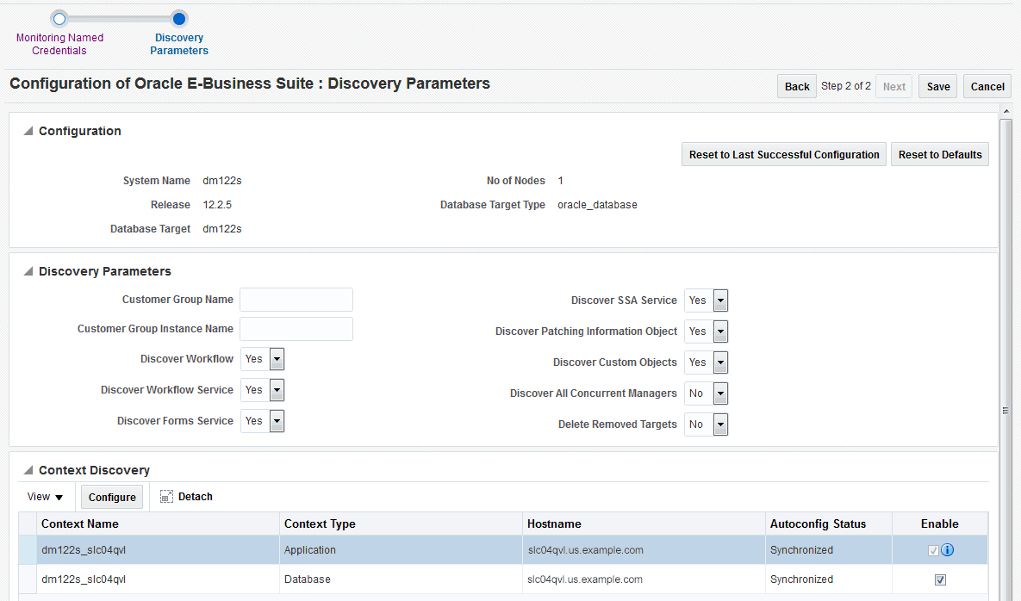Open Discover All Concurrent Managers dropdown
Screen dimensions: 1021x601
[x=720, y=393]
